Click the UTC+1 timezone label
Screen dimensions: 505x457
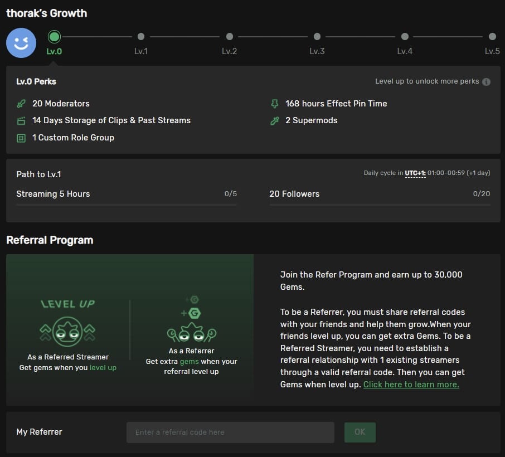[415, 173]
